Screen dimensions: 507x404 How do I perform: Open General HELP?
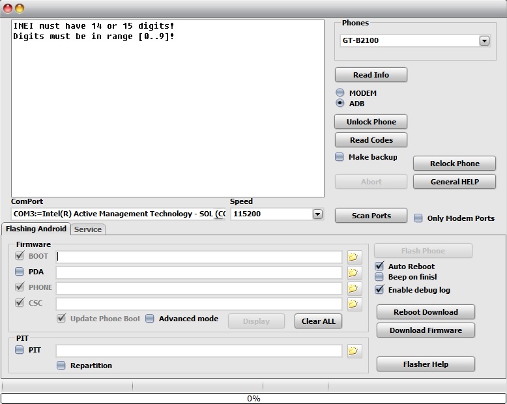pos(454,182)
